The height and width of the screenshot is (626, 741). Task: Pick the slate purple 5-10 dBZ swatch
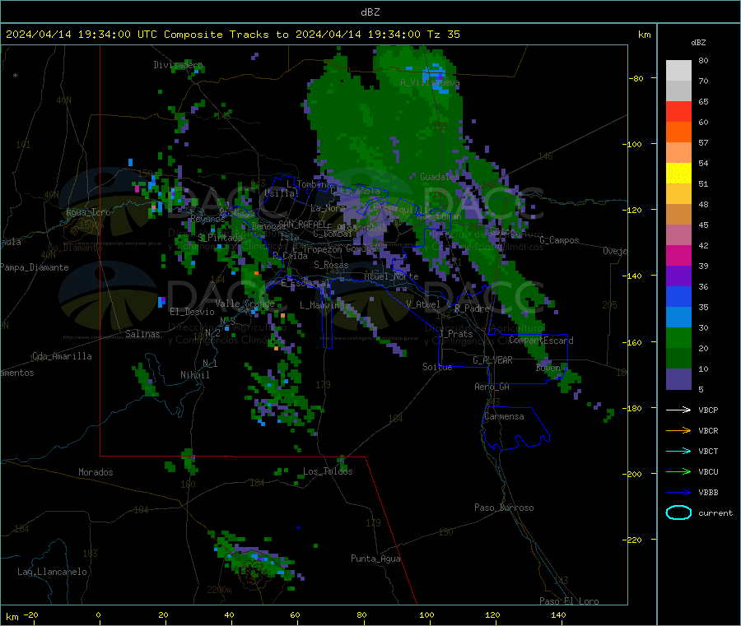678,379
